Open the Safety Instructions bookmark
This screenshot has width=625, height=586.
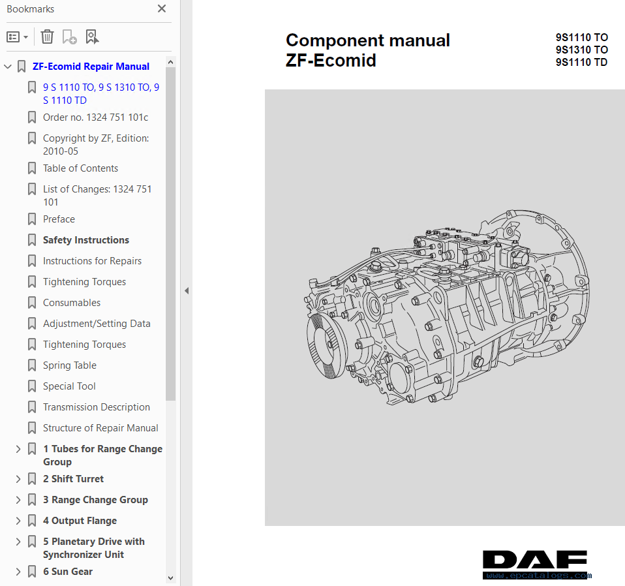[x=86, y=240]
